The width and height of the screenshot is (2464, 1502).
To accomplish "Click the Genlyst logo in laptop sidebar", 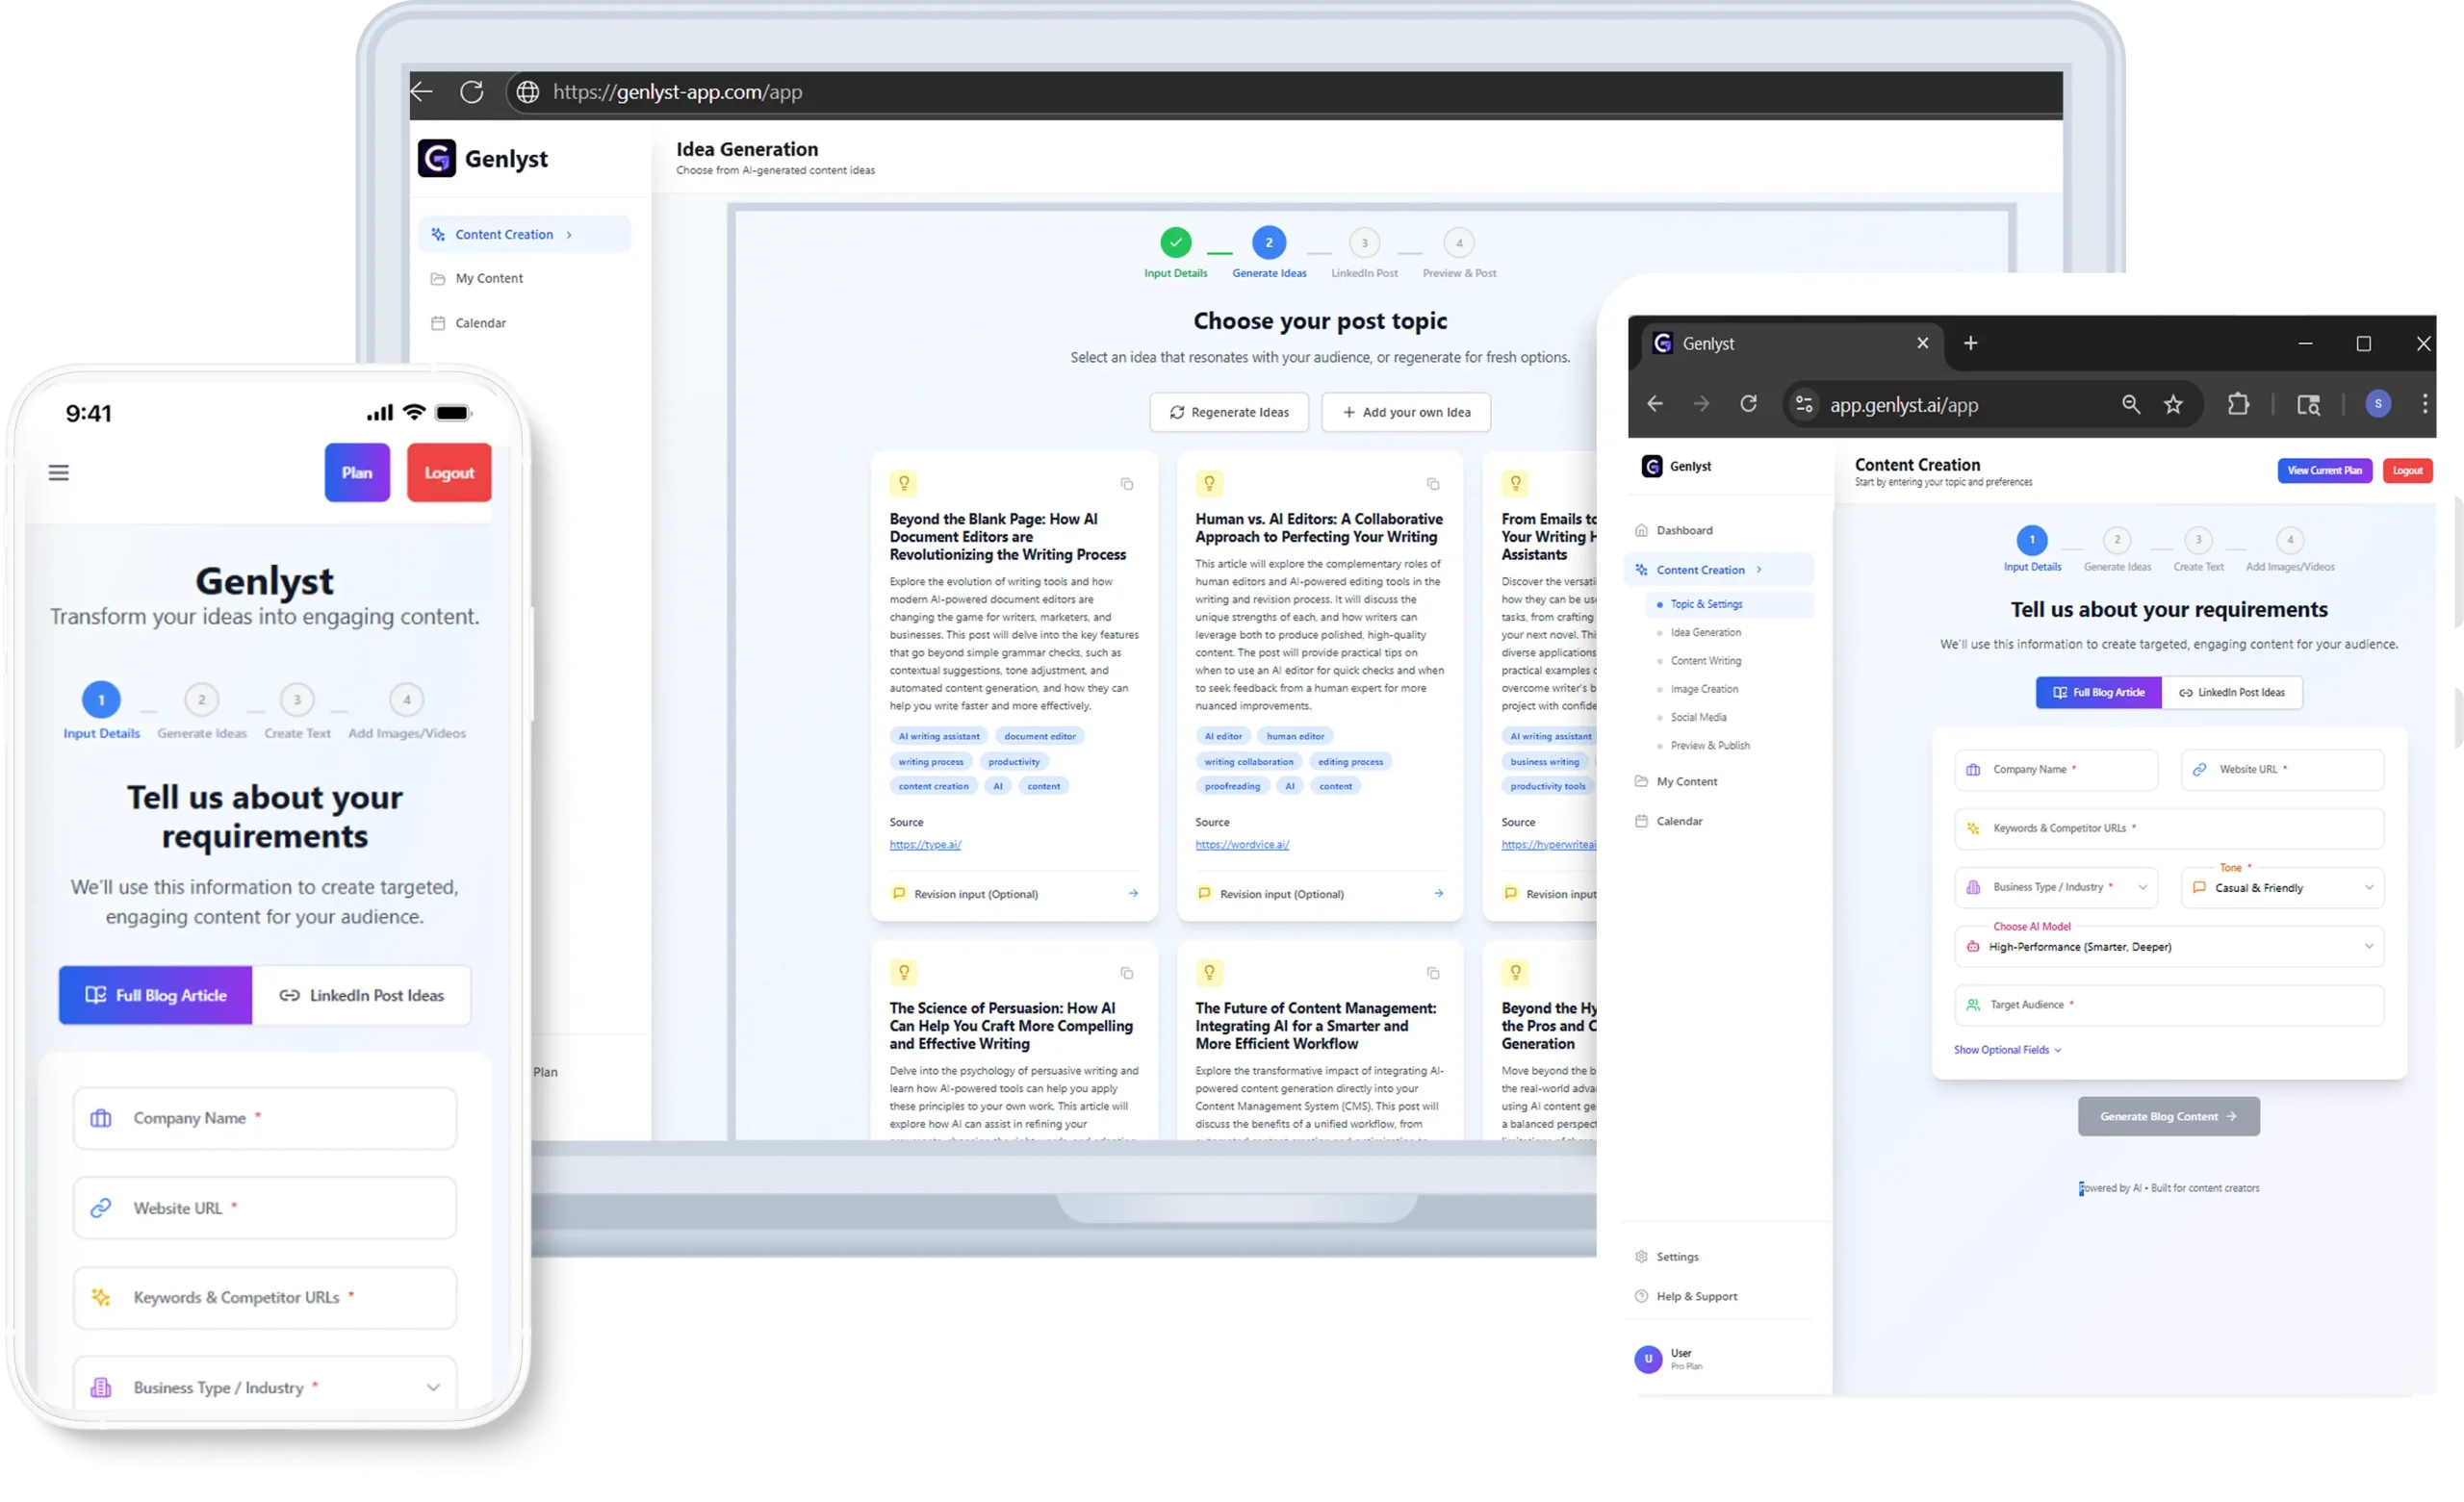I will 437,158.
